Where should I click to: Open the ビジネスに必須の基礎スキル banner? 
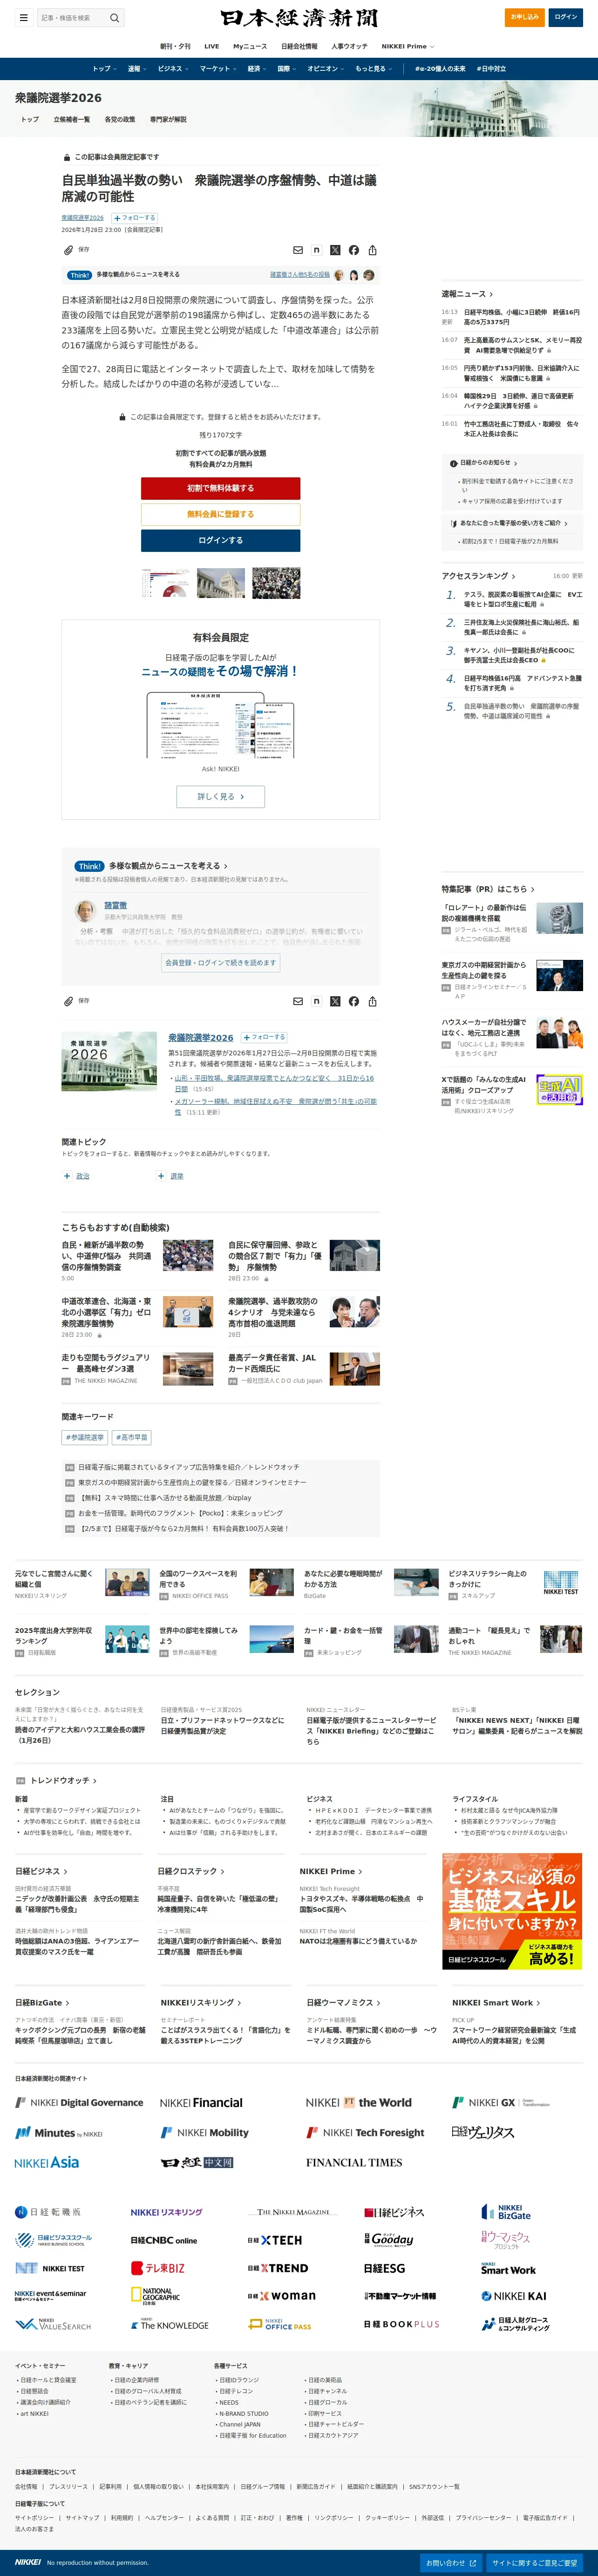[x=513, y=1911]
